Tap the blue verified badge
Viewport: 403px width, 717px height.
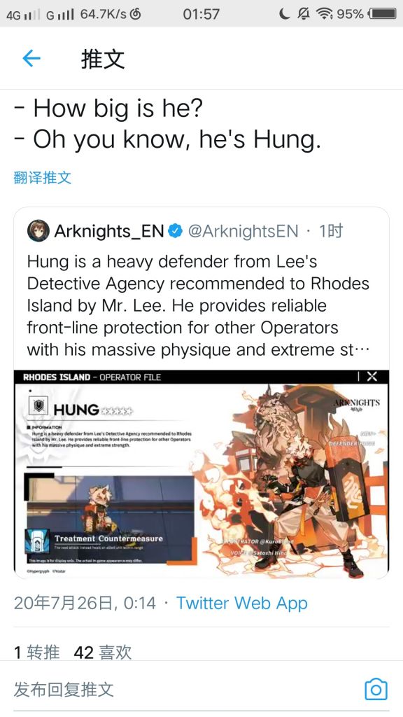[176, 231]
